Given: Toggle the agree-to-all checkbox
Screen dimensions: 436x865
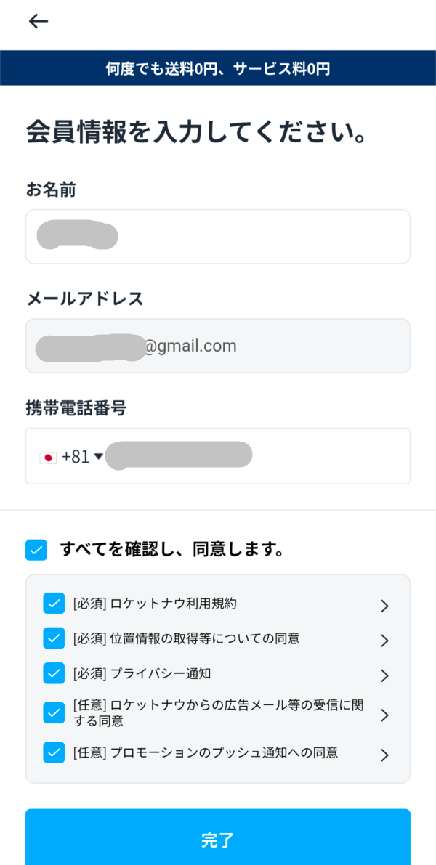Looking at the screenshot, I should click(36, 550).
